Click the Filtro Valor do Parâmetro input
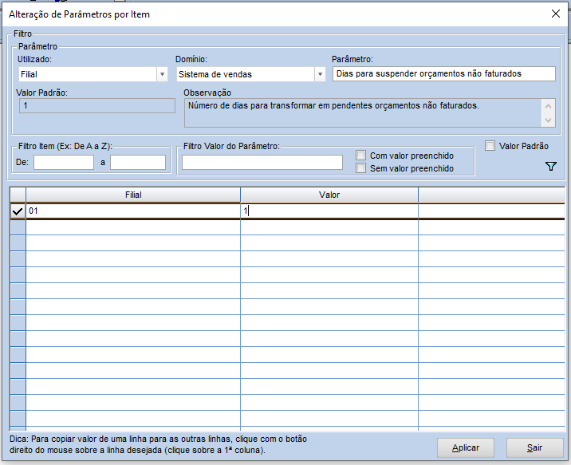571x465 pixels. [x=262, y=163]
